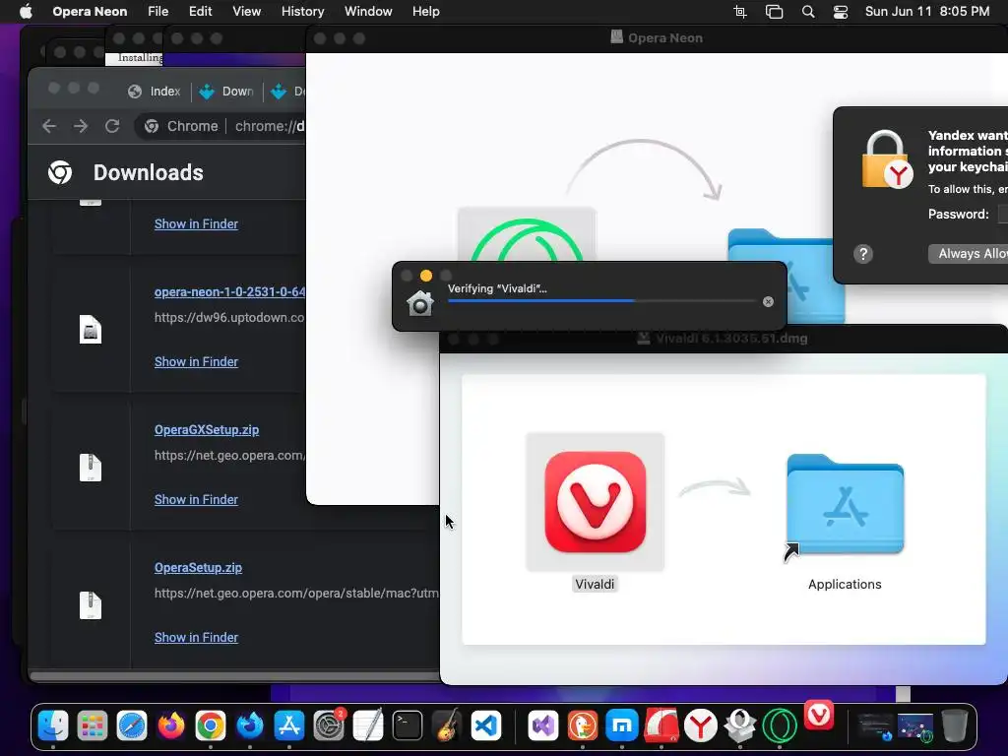Open the View menu
The width and height of the screenshot is (1008, 756).
(247, 12)
